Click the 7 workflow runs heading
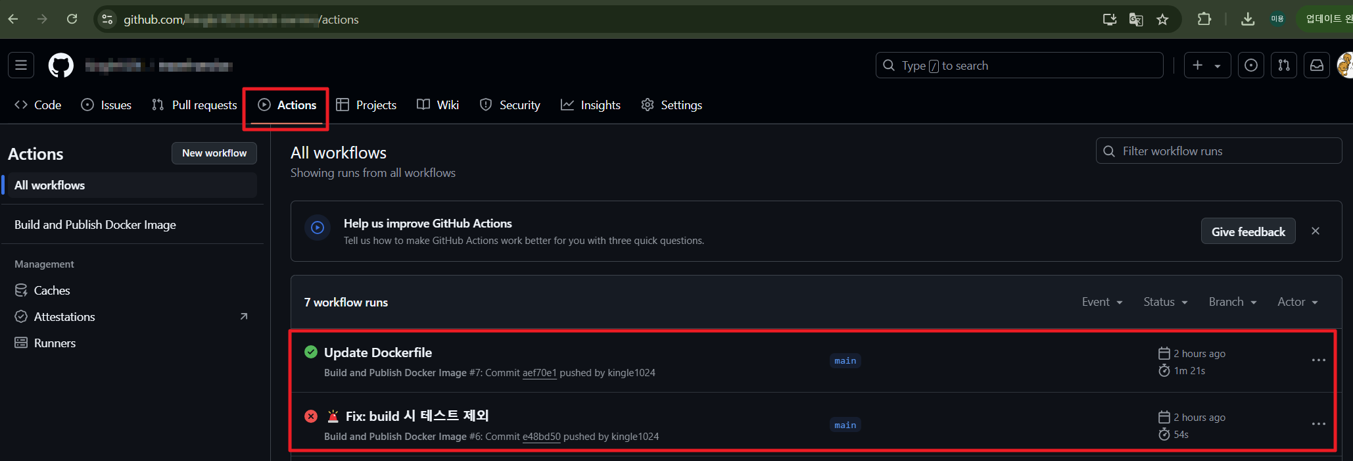The width and height of the screenshot is (1353, 461). coord(346,302)
